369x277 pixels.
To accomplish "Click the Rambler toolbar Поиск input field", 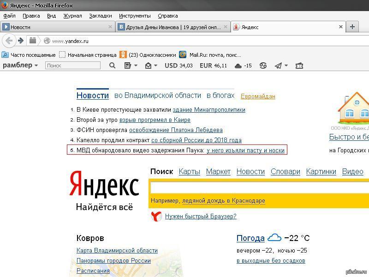I will 73,66.
